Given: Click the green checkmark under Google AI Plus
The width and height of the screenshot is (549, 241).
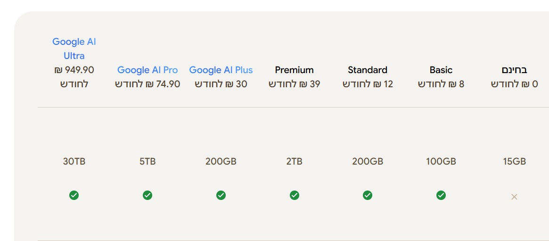Looking at the screenshot, I should (x=221, y=195).
